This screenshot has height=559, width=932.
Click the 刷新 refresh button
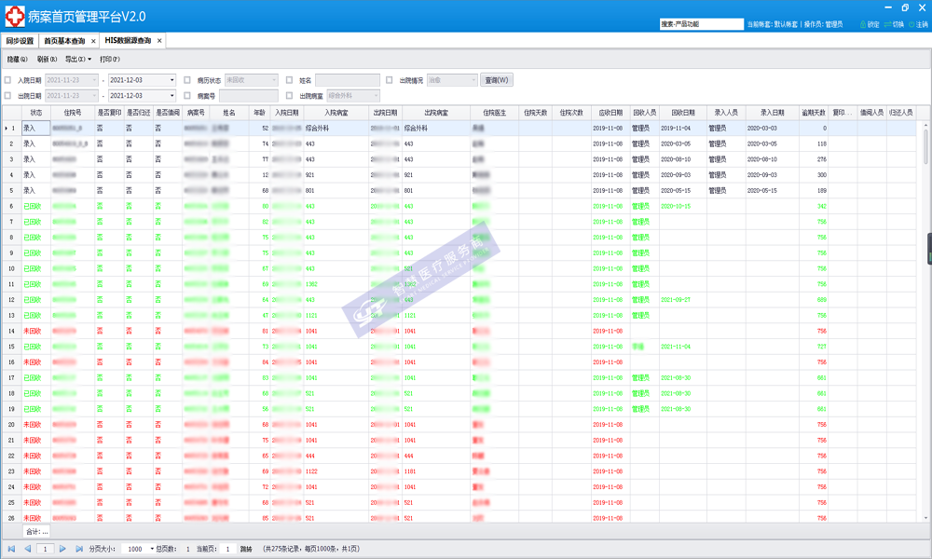click(x=47, y=59)
